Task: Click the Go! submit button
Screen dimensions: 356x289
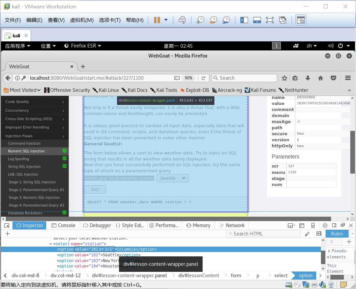Action: click(95, 189)
